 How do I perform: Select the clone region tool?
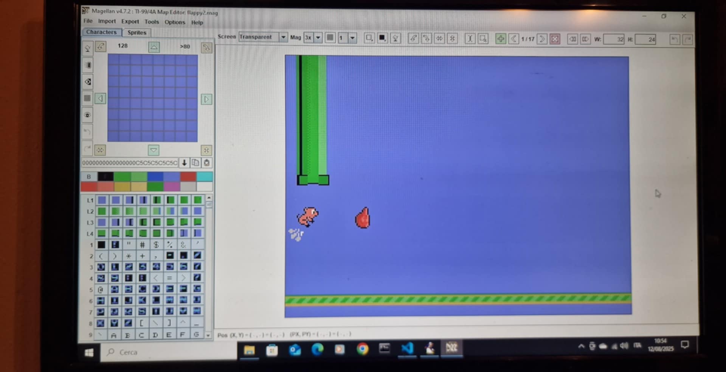tap(483, 39)
